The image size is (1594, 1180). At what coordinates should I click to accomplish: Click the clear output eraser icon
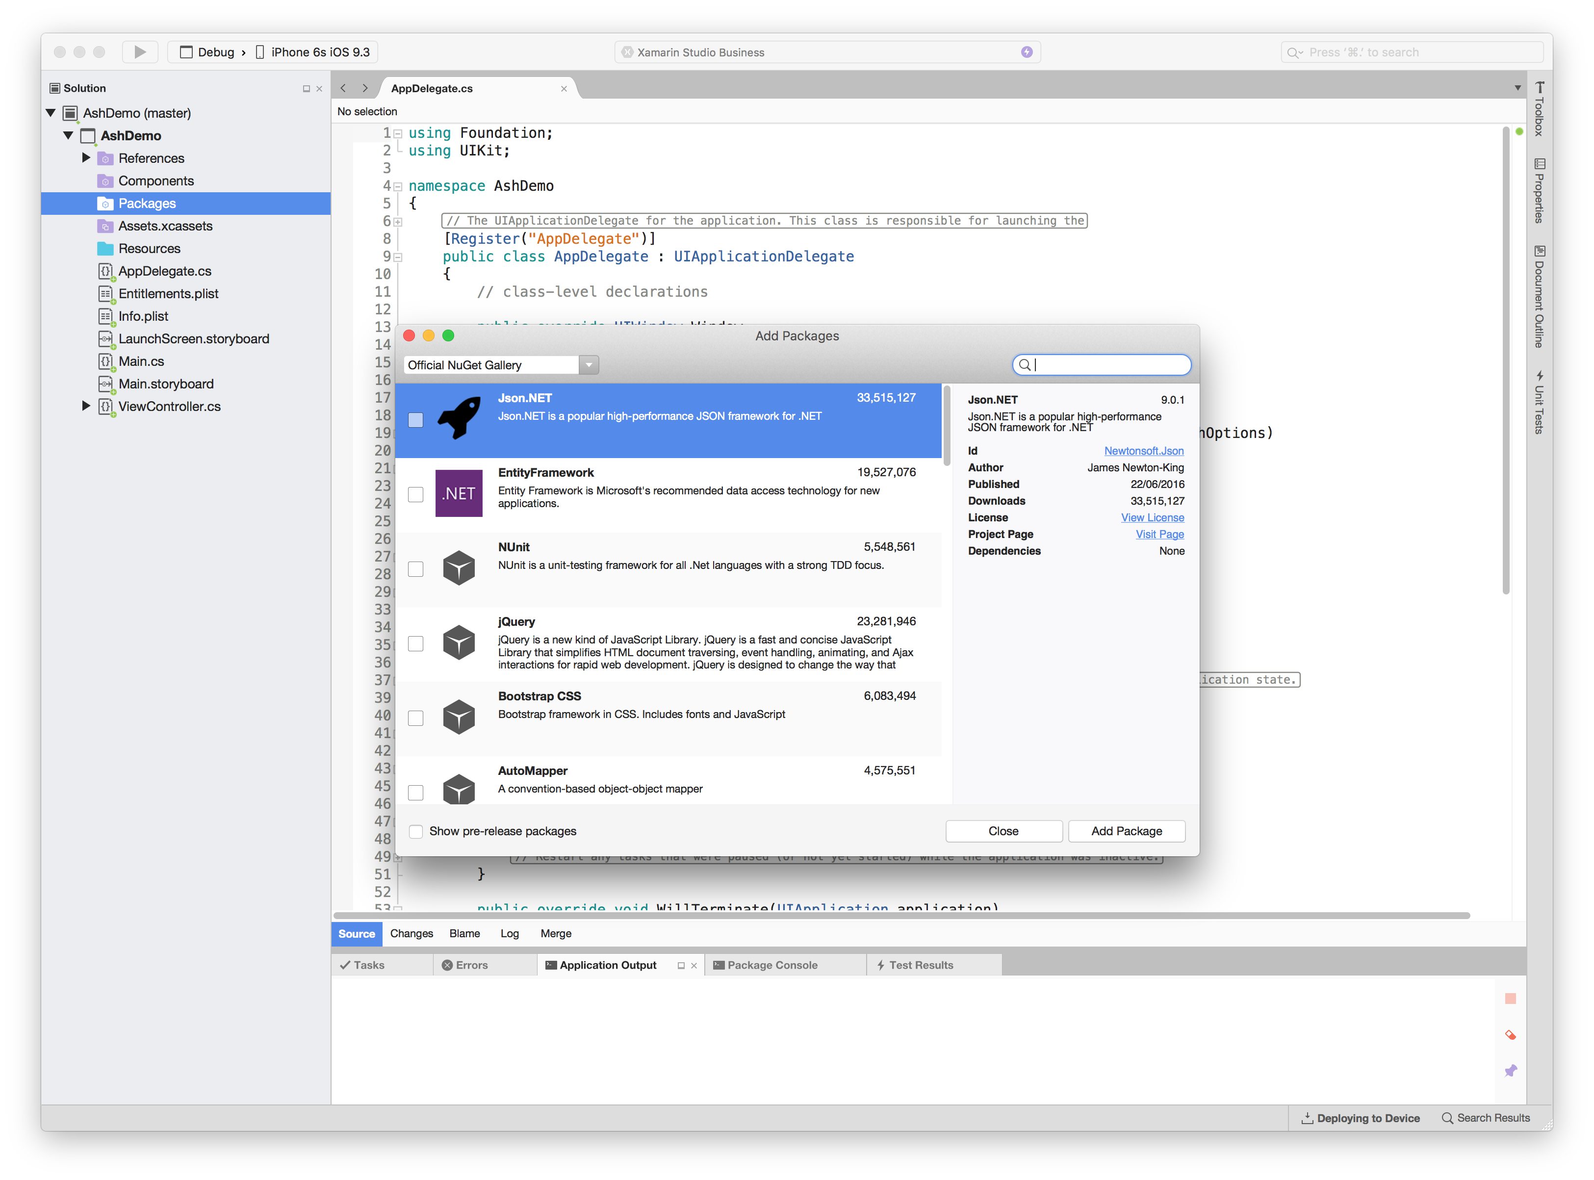(1510, 1035)
